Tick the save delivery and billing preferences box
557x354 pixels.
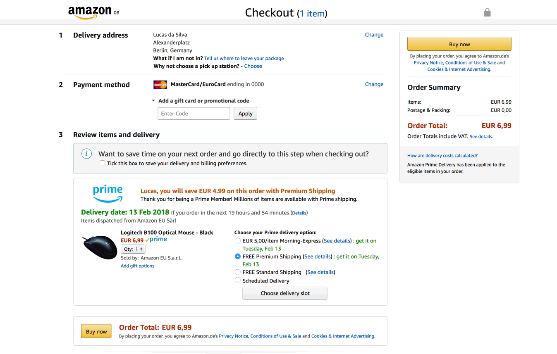(x=102, y=163)
